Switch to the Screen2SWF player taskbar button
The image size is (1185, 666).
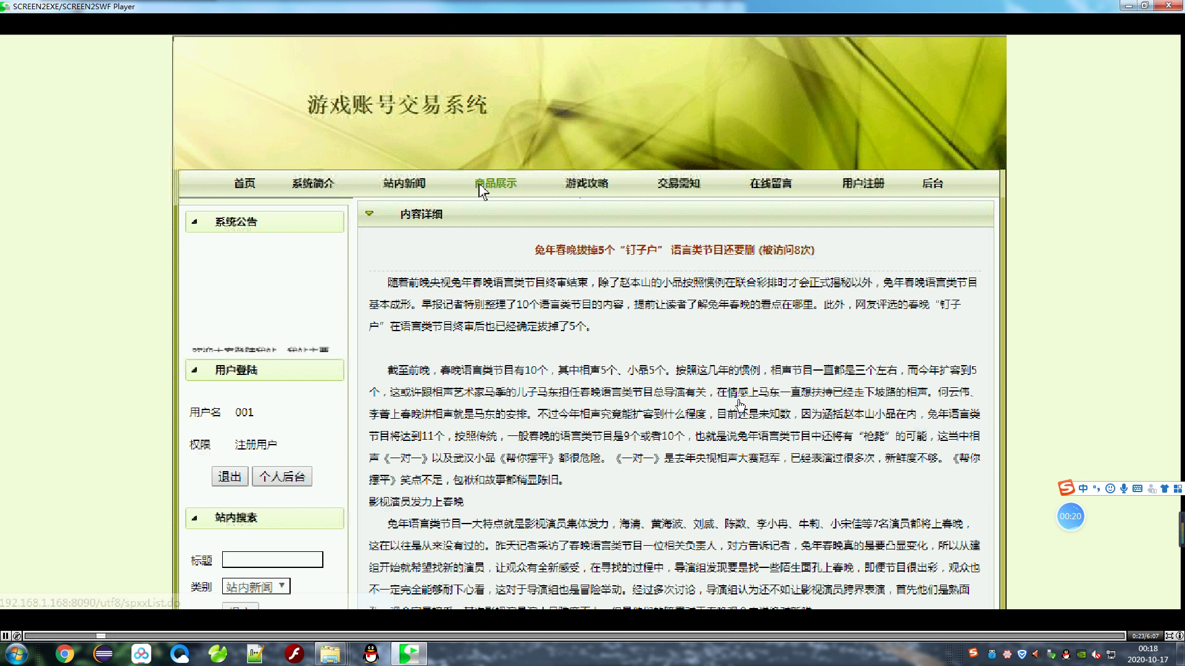(409, 654)
